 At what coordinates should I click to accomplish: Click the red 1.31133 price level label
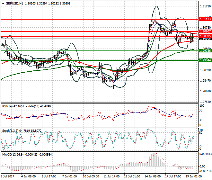click(205, 19)
